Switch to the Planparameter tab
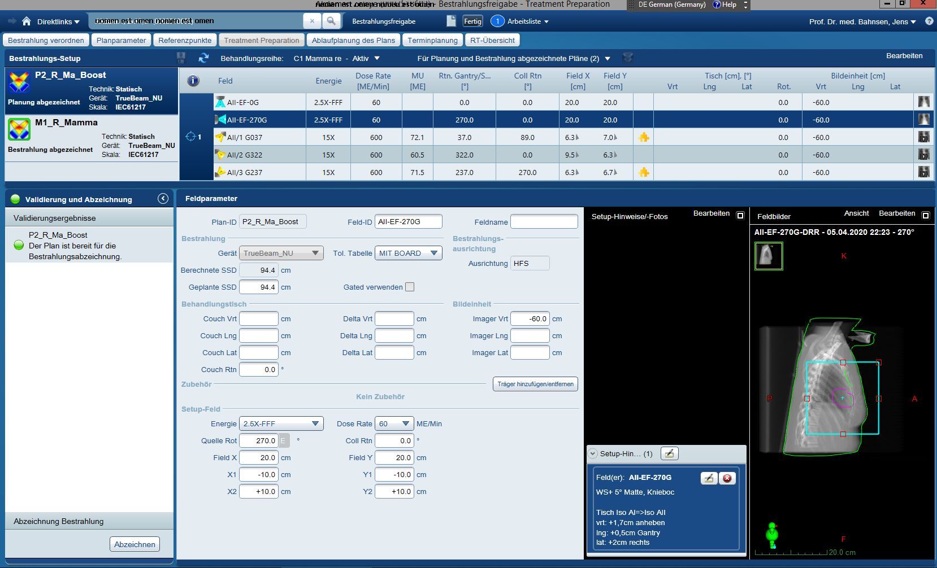 (121, 40)
